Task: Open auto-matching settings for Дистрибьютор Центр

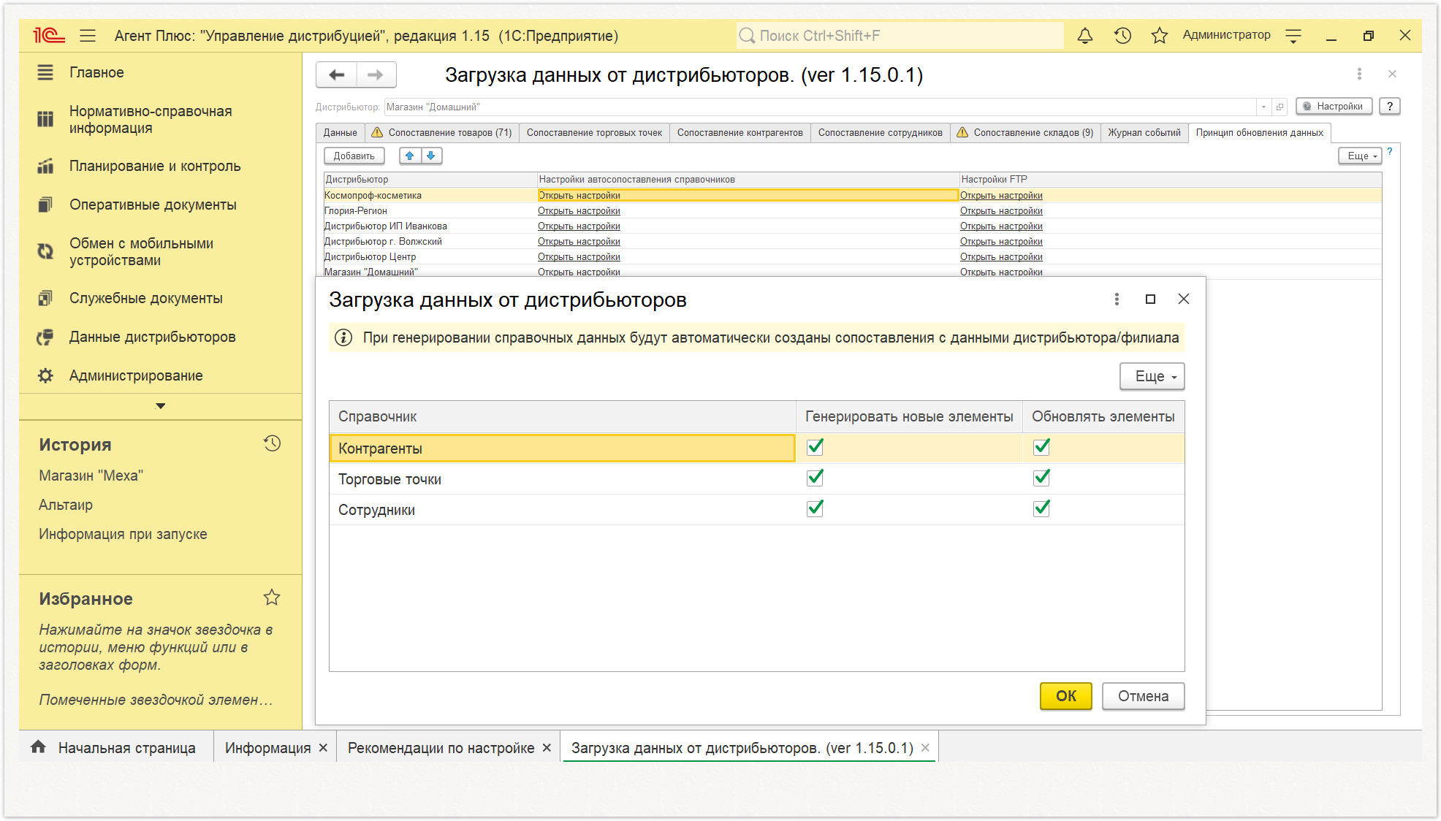Action: click(579, 256)
